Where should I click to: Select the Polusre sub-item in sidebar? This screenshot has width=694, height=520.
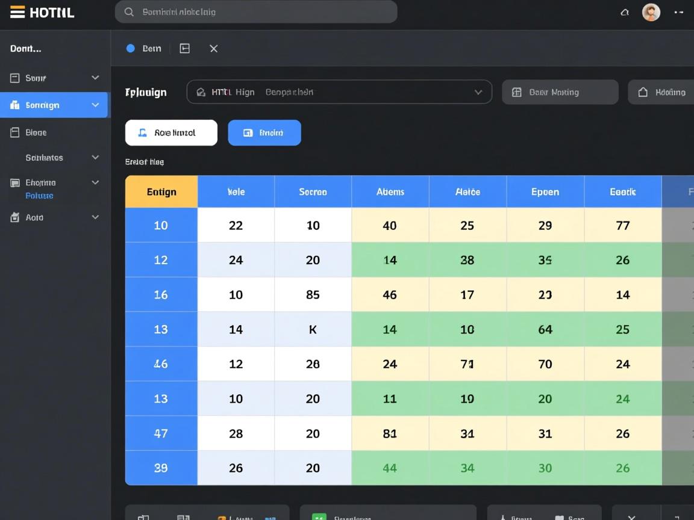[39, 196]
